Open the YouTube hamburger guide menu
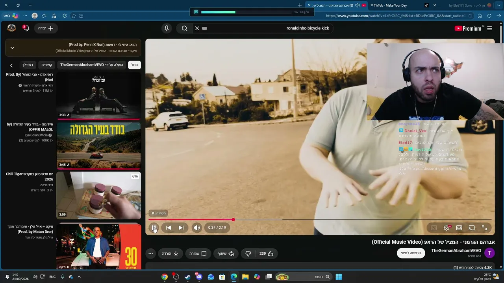The image size is (504, 283). (x=489, y=28)
